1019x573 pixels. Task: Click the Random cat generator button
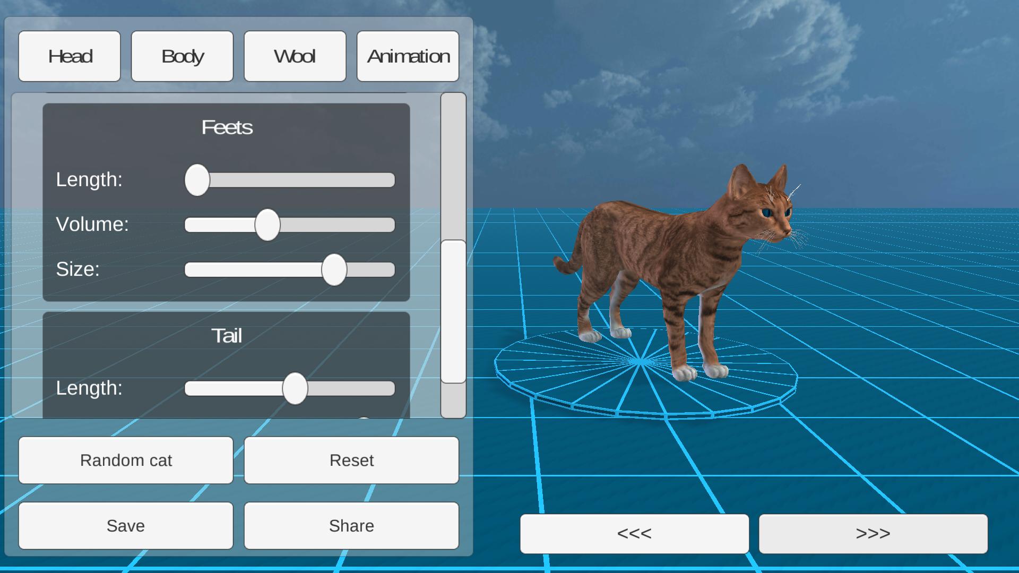(x=125, y=459)
